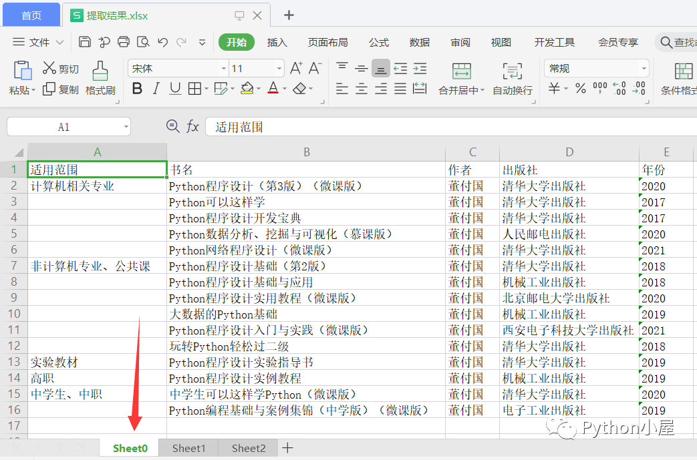
Task: Align text right
Action: [x=381, y=89]
